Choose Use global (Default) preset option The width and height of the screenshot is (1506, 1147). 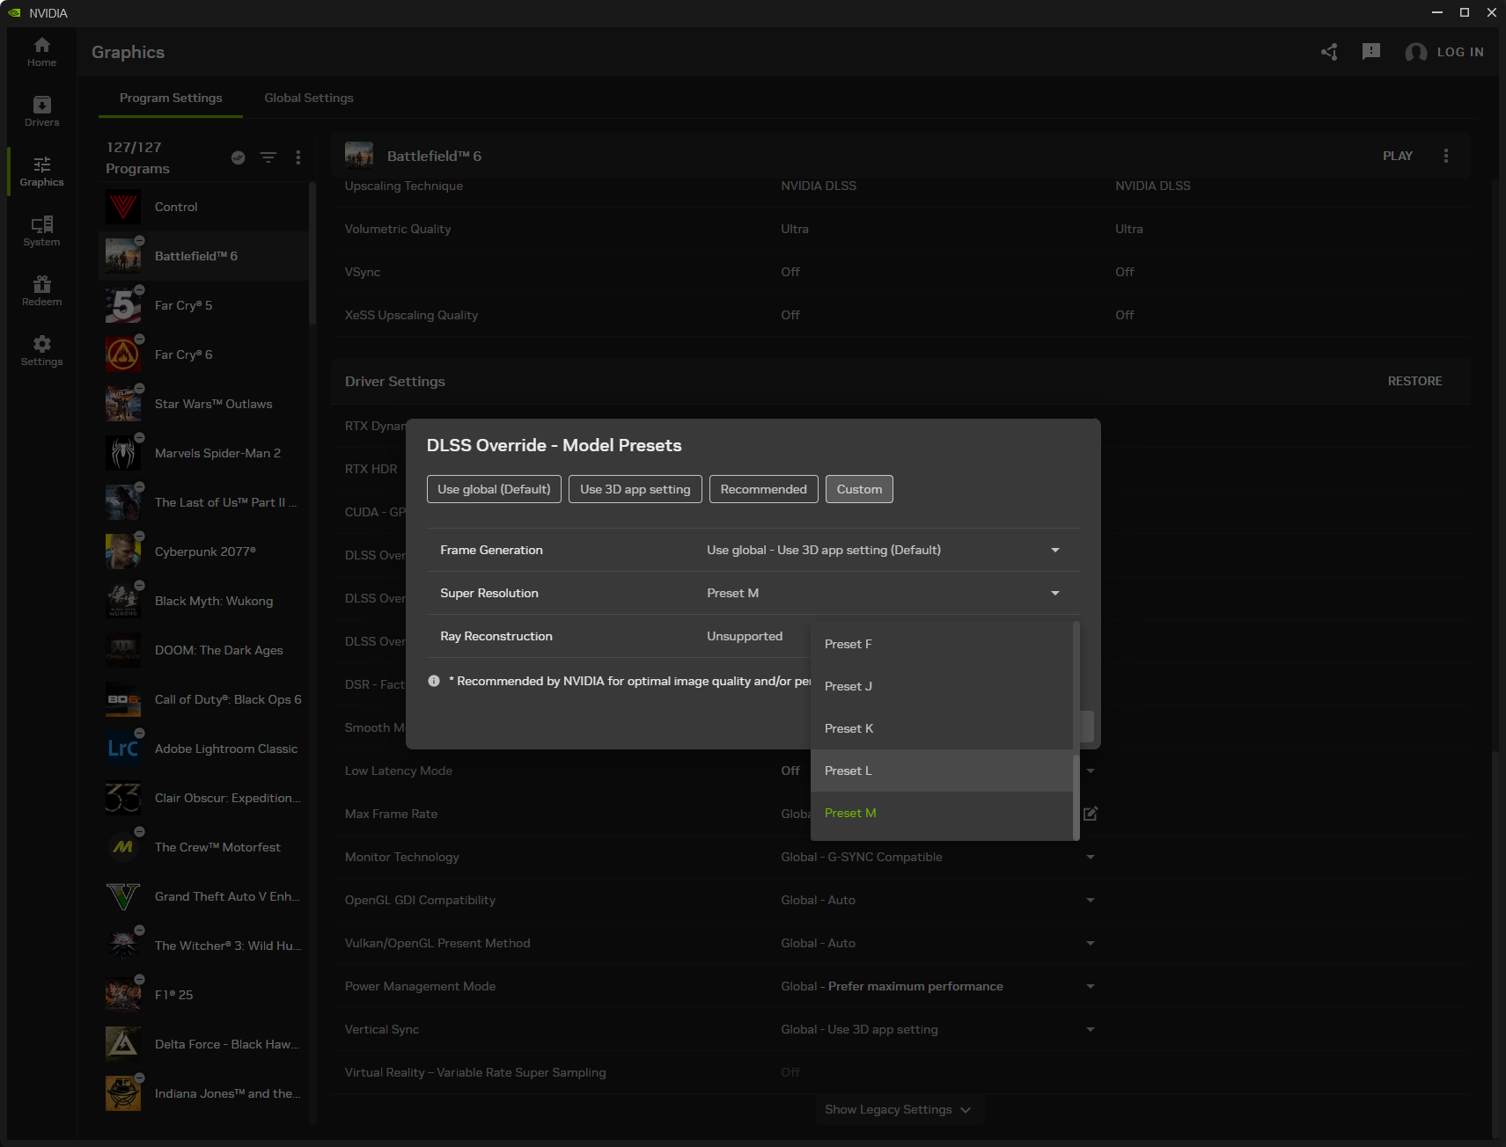pos(494,489)
